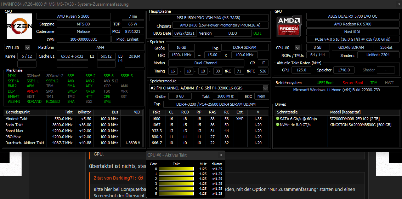
Task: Click the green UEFI label next to BIOS version
Action: pos(257,33)
